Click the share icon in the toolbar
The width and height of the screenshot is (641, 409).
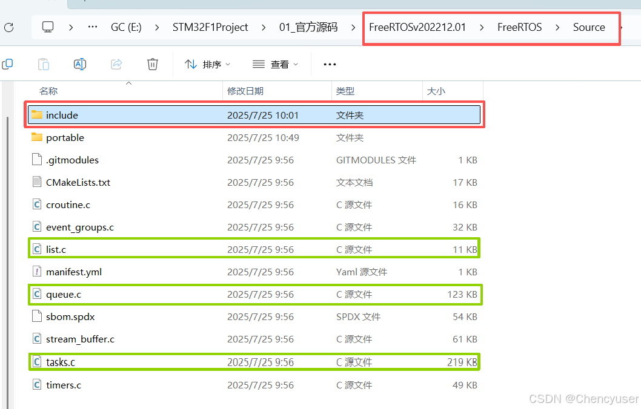click(116, 64)
